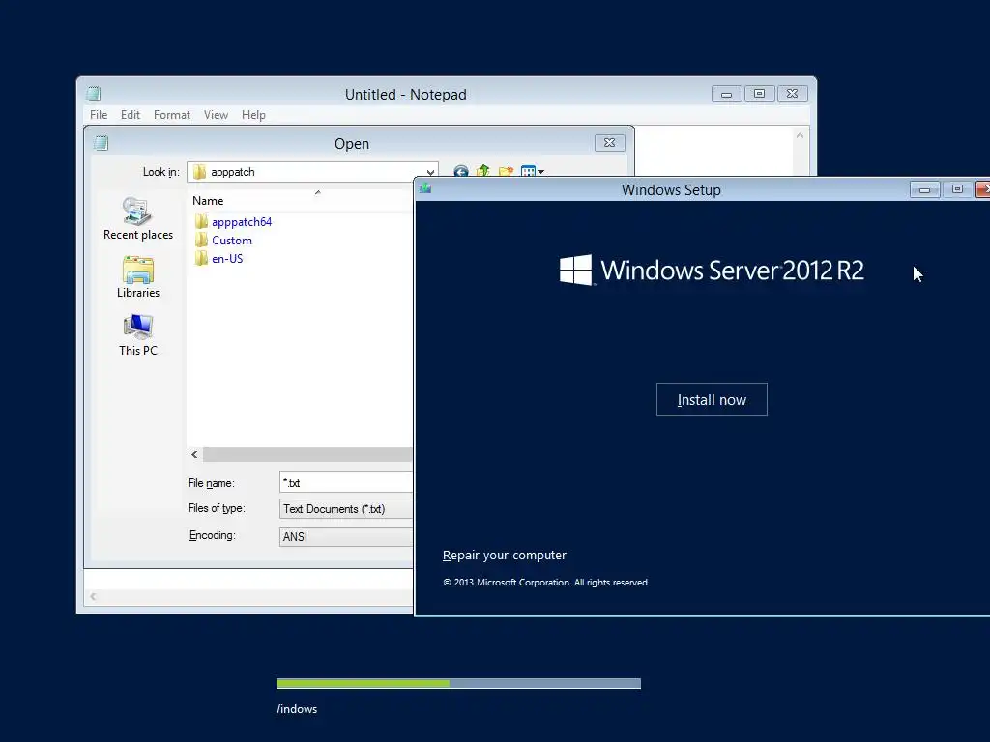990x742 pixels.
Task: Close the Notepad window
Action: pos(792,94)
